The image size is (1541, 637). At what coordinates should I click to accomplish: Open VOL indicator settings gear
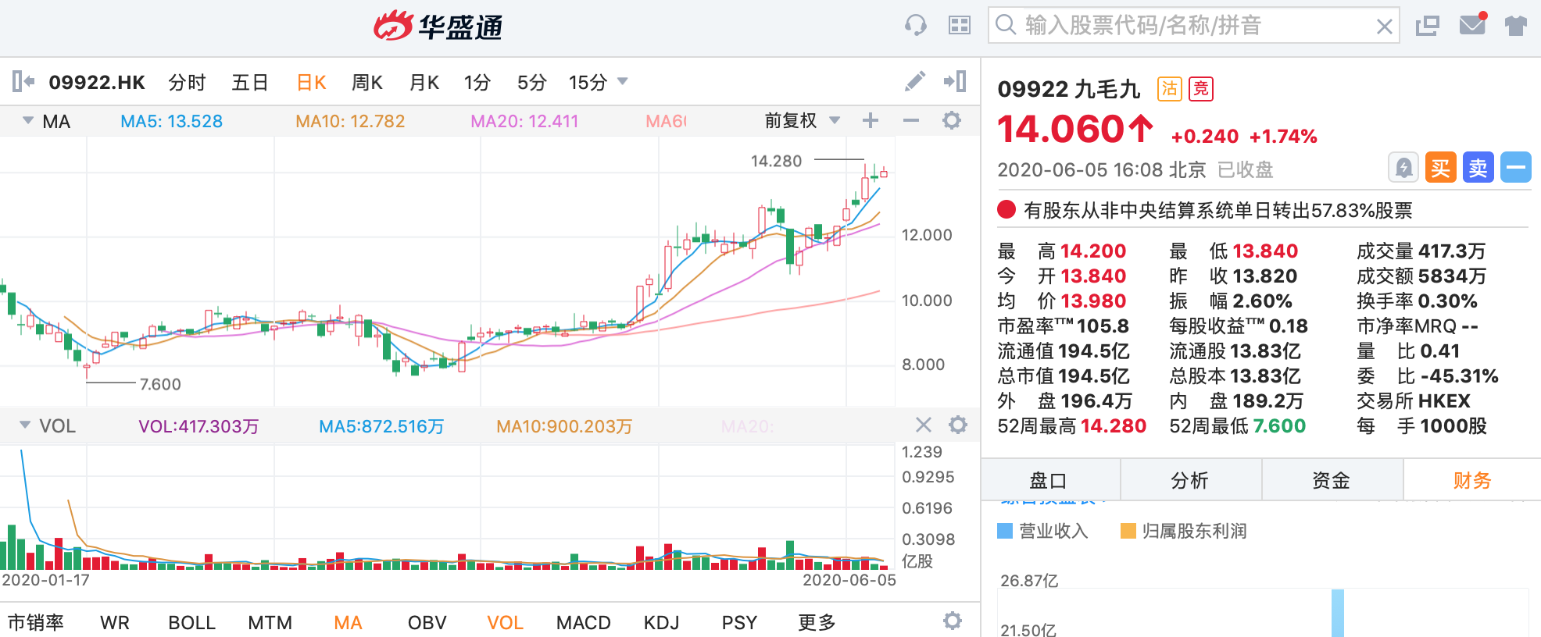pyautogui.click(x=957, y=425)
